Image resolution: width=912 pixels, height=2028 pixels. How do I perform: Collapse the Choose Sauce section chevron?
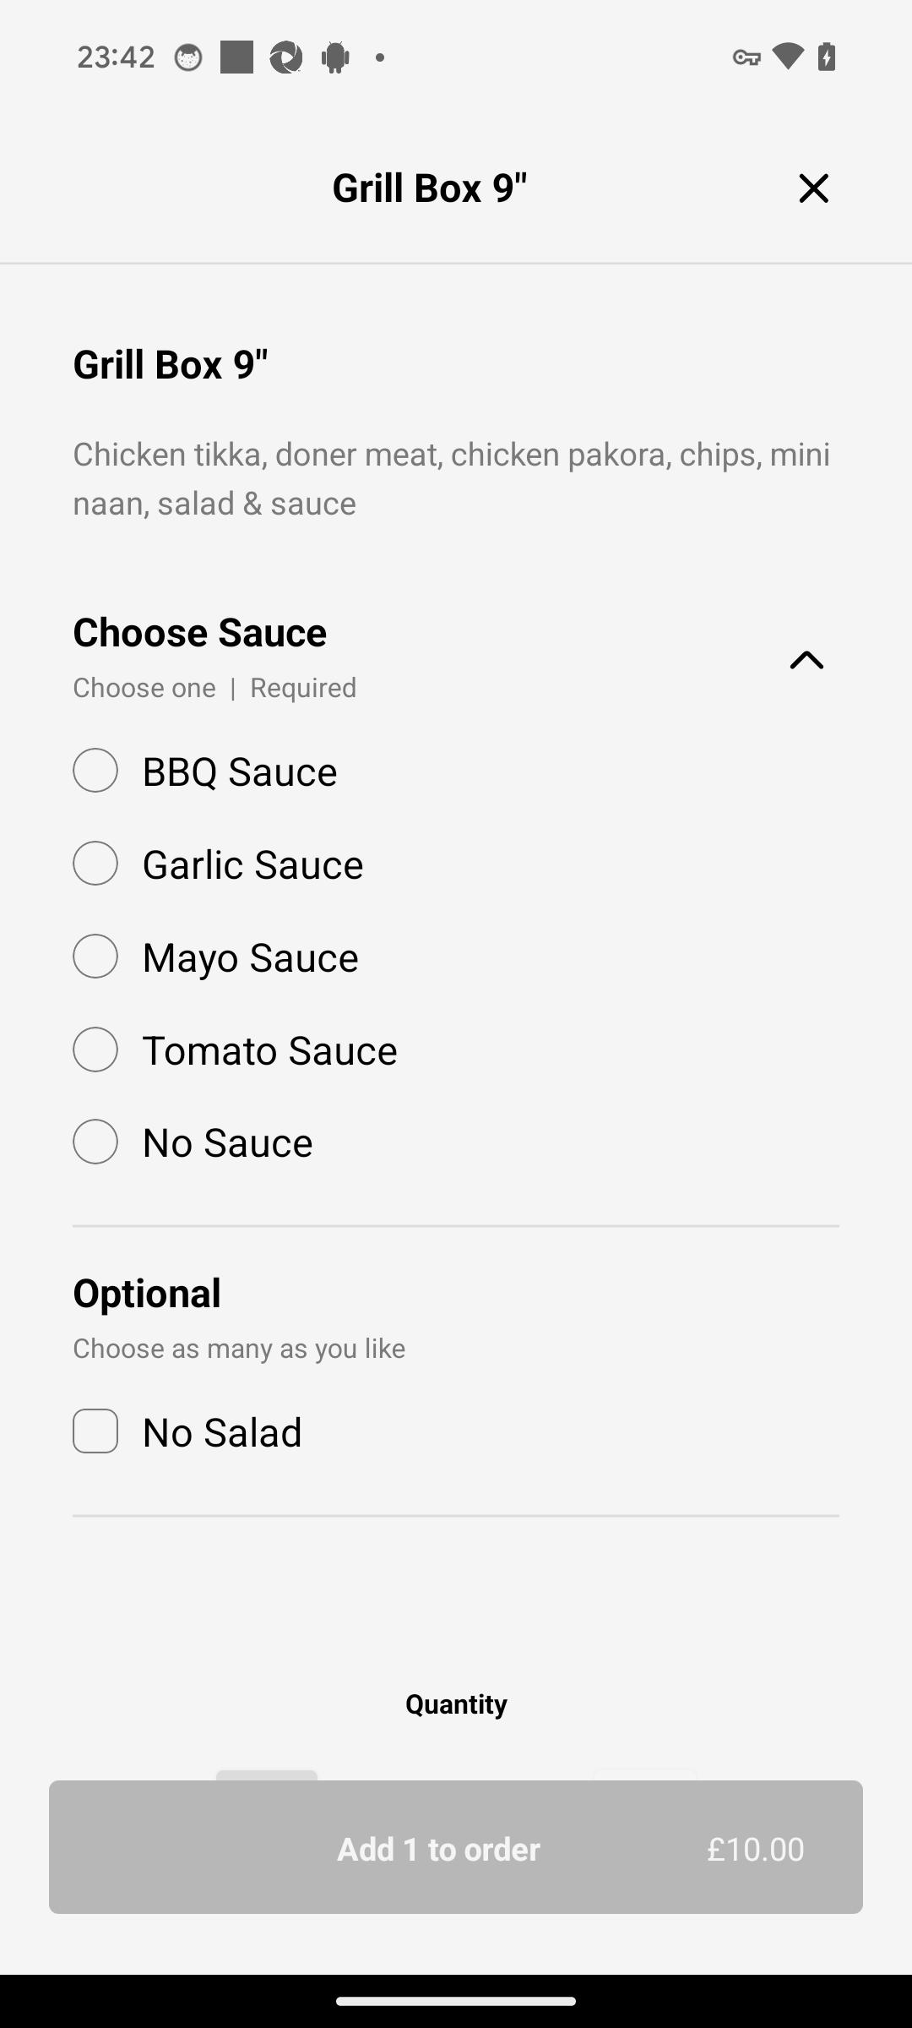[806, 659]
